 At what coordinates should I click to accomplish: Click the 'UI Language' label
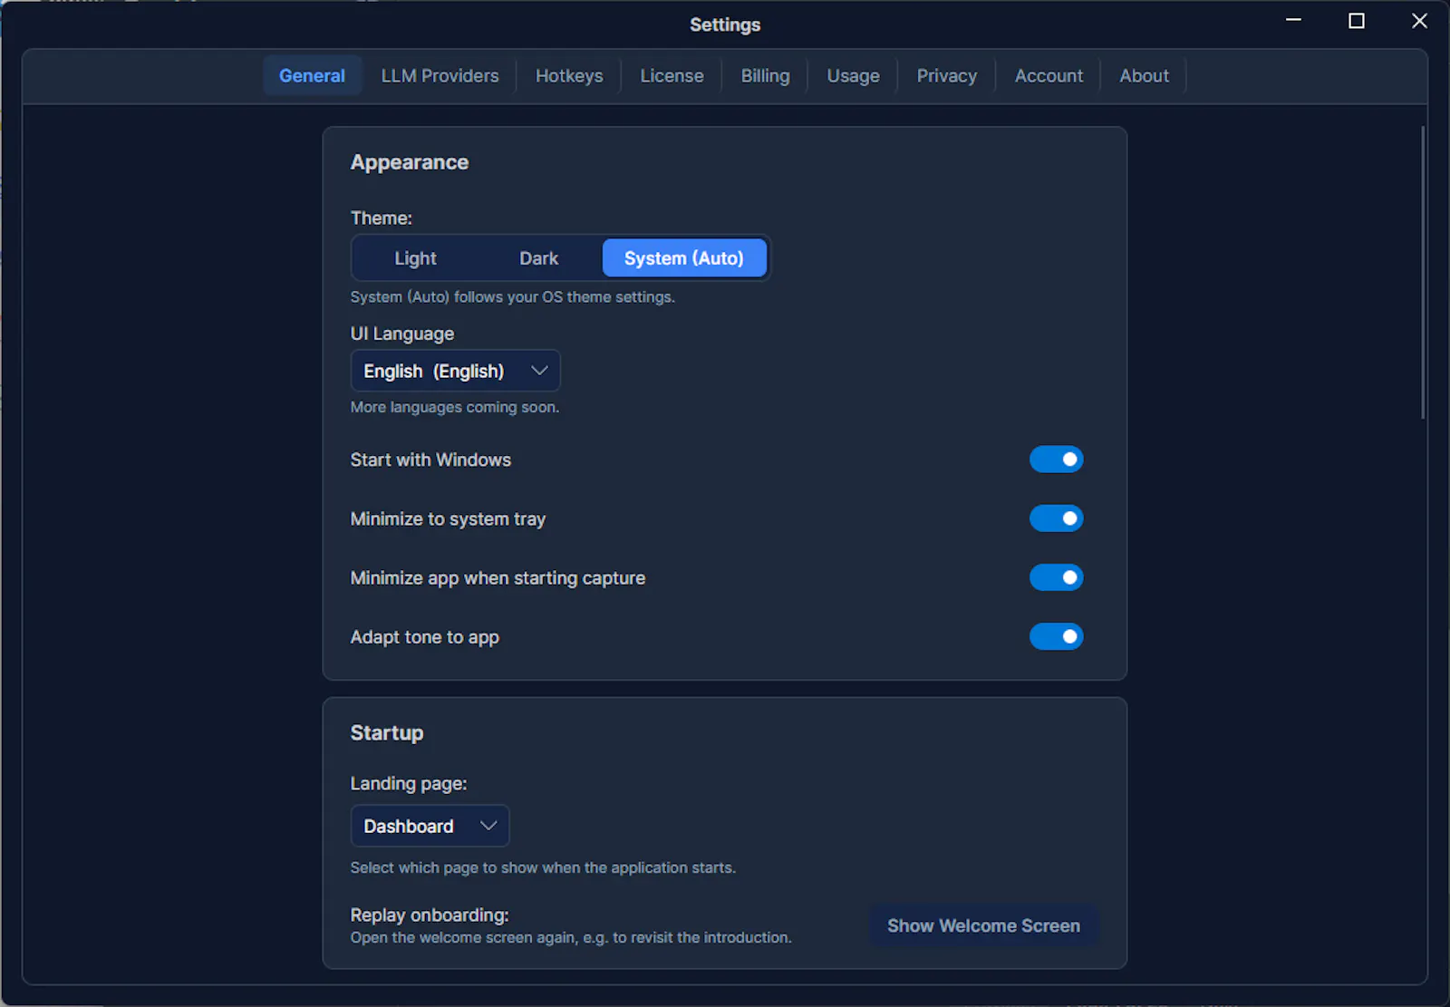[x=402, y=334]
